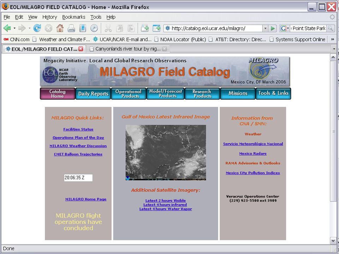339x254 pixels.
Task: Click the Missions nav button
Action: pyautogui.click(x=238, y=93)
